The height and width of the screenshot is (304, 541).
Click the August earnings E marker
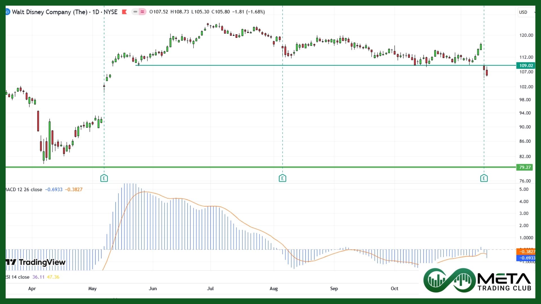[282, 178]
